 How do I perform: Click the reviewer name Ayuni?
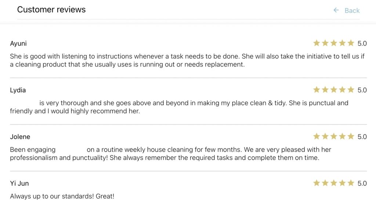[18, 43]
